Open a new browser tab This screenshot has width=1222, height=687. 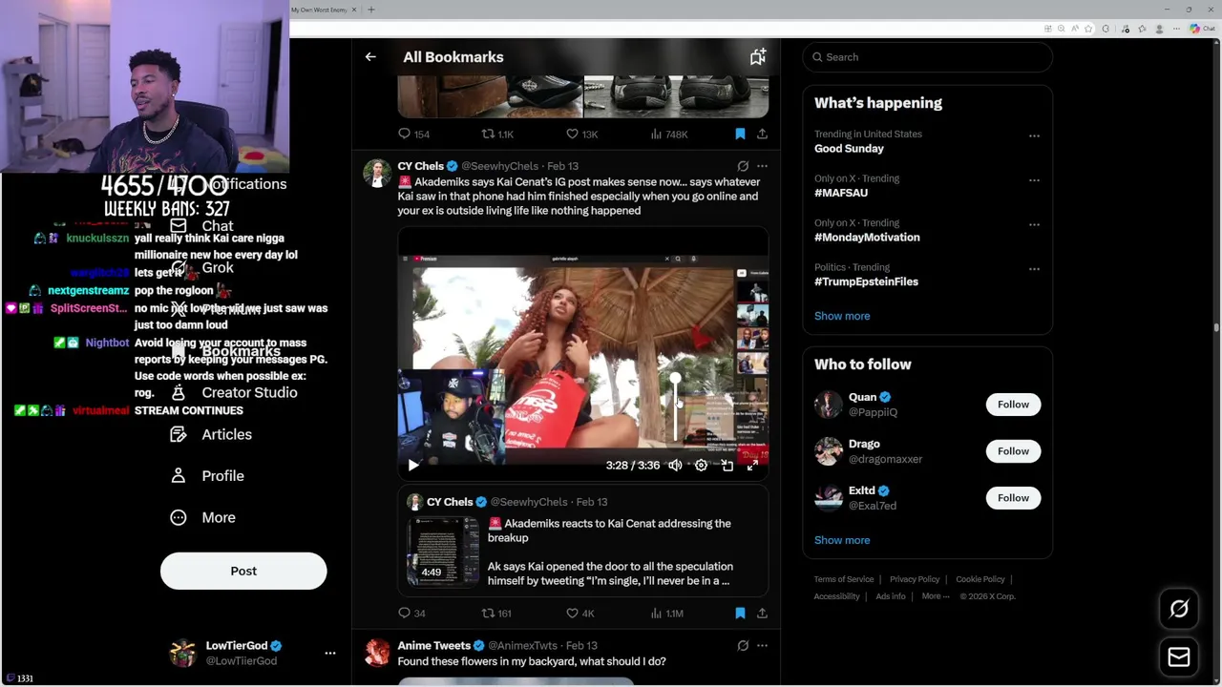coord(371,10)
